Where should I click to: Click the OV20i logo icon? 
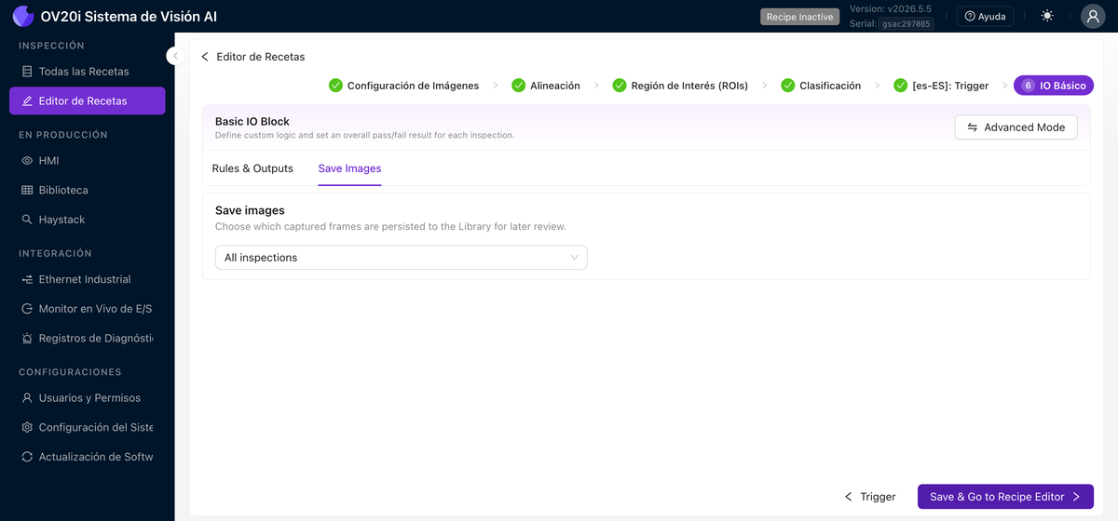(x=23, y=16)
